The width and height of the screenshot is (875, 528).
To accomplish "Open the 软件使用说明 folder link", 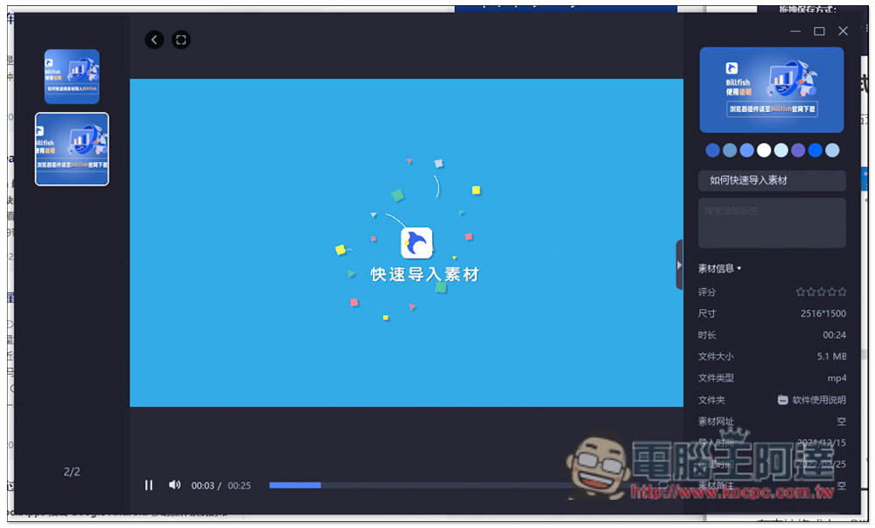I will click(x=812, y=399).
